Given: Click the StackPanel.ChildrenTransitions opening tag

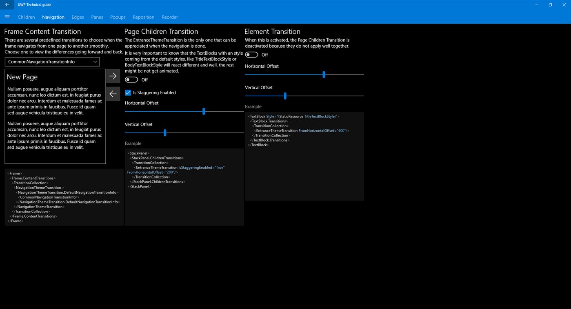Looking at the screenshot, I should click(157, 158).
